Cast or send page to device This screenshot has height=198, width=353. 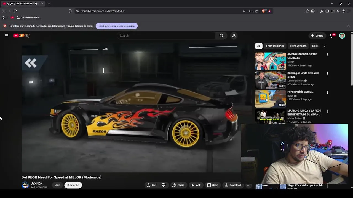(x=250, y=11)
